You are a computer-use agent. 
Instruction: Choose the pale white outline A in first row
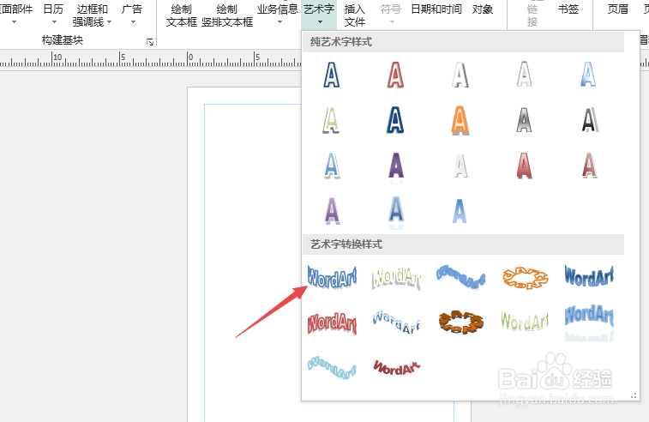pos(524,75)
